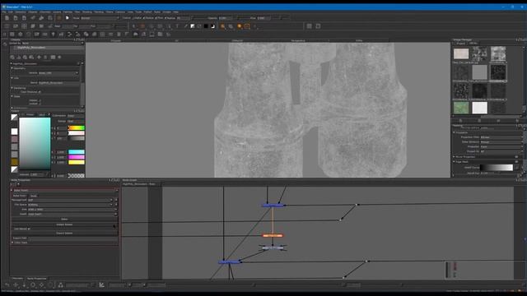This screenshot has width=527, height=296.
Task: Toggle the Cast Shadows checkbox
Action: coord(40,92)
